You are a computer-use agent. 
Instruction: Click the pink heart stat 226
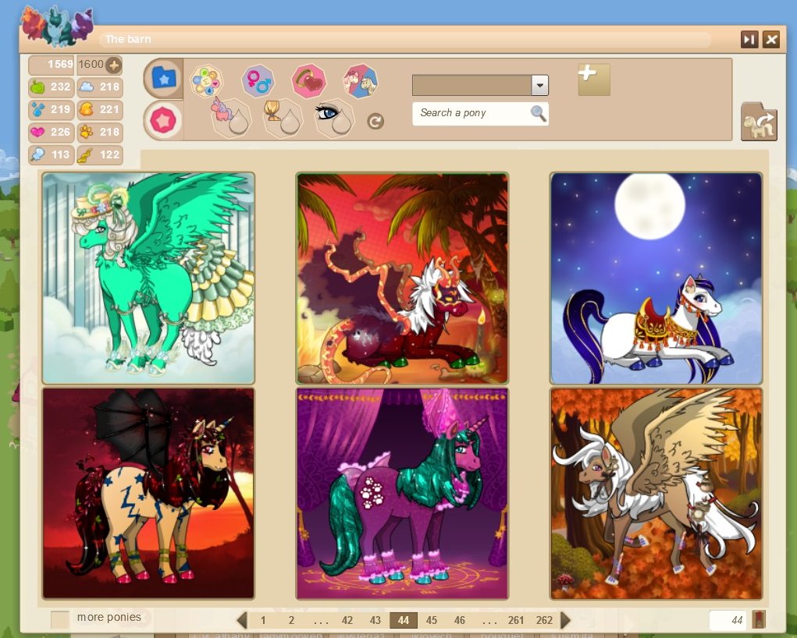(x=52, y=132)
